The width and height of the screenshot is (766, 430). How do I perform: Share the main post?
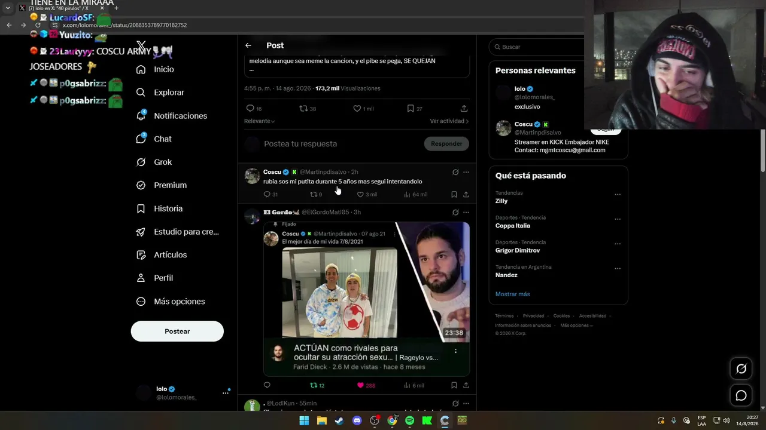pos(464,109)
